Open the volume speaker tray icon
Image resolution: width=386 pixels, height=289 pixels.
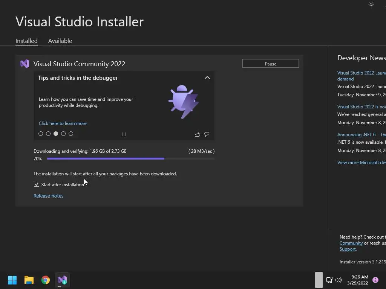pyautogui.click(x=339, y=280)
